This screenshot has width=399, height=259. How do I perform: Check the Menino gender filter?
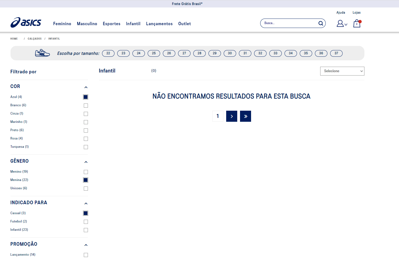(86, 172)
